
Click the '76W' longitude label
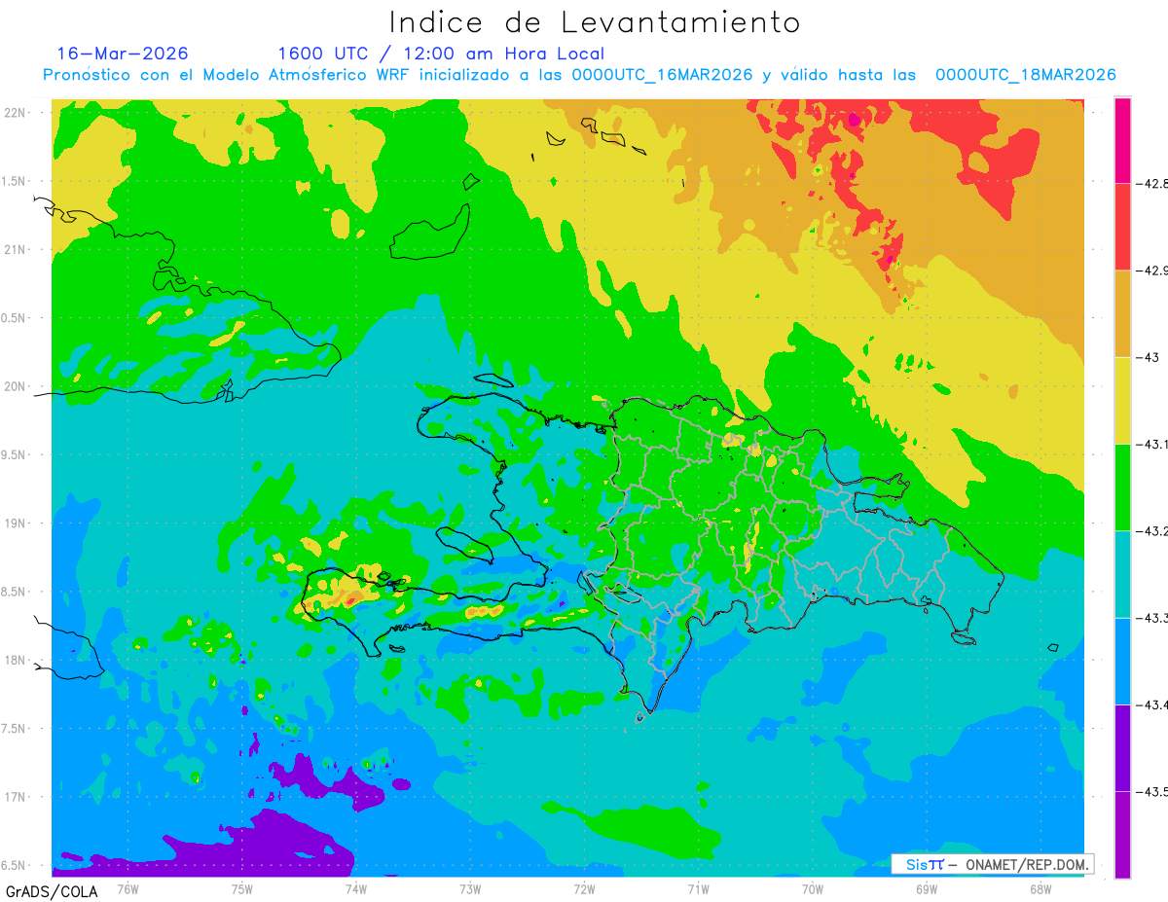click(128, 889)
